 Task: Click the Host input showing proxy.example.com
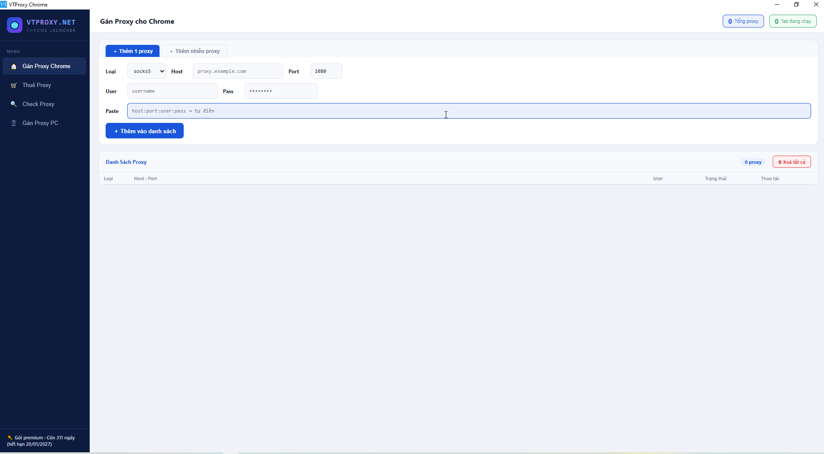tap(238, 71)
